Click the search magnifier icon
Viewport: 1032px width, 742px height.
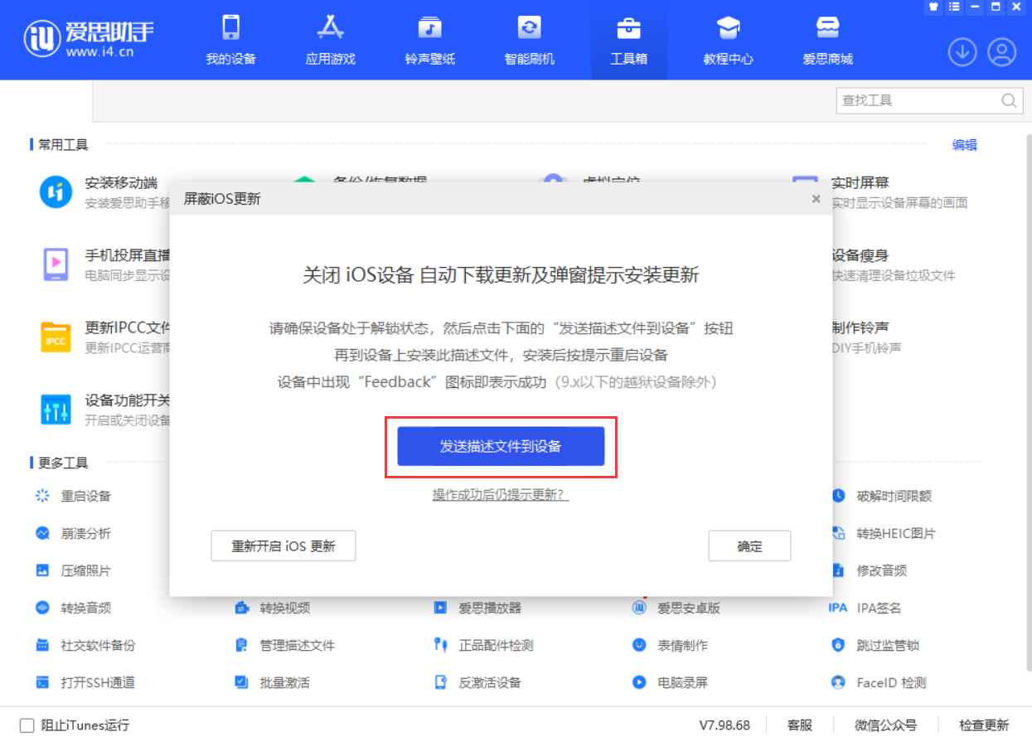pyautogui.click(x=1009, y=101)
